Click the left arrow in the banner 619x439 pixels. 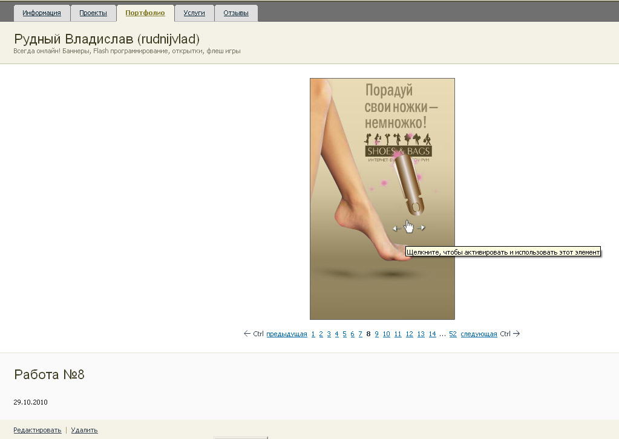click(397, 229)
